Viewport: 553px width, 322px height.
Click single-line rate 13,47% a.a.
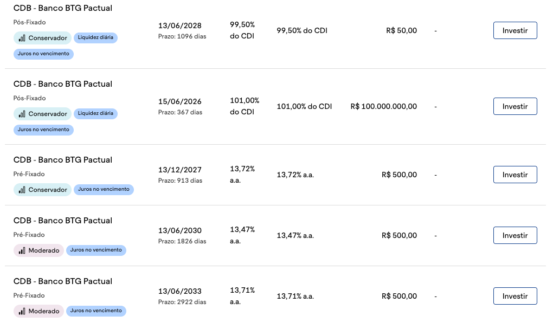[295, 236]
